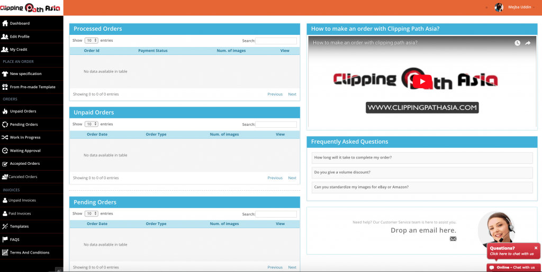The height and width of the screenshot is (272, 542).
Task: Close the Questions chat popup
Action: 536,248
